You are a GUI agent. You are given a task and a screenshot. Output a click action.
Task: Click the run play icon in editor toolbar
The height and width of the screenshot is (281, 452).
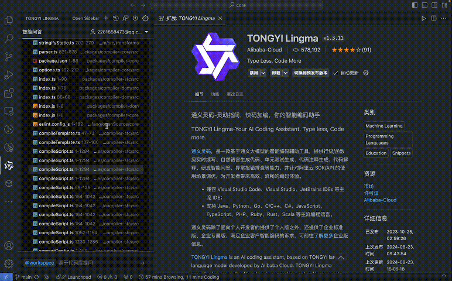[x=423, y=18]
